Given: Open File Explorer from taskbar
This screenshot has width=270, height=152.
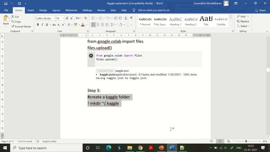Looking at the screenshot, I should coord(130,148).
